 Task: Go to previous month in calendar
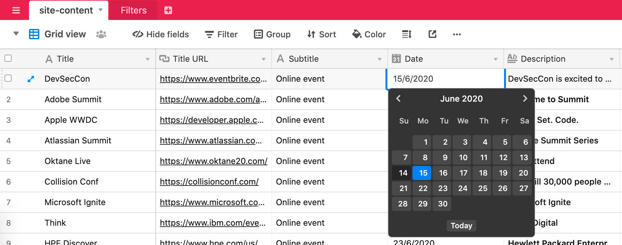(x=398, y=98)
